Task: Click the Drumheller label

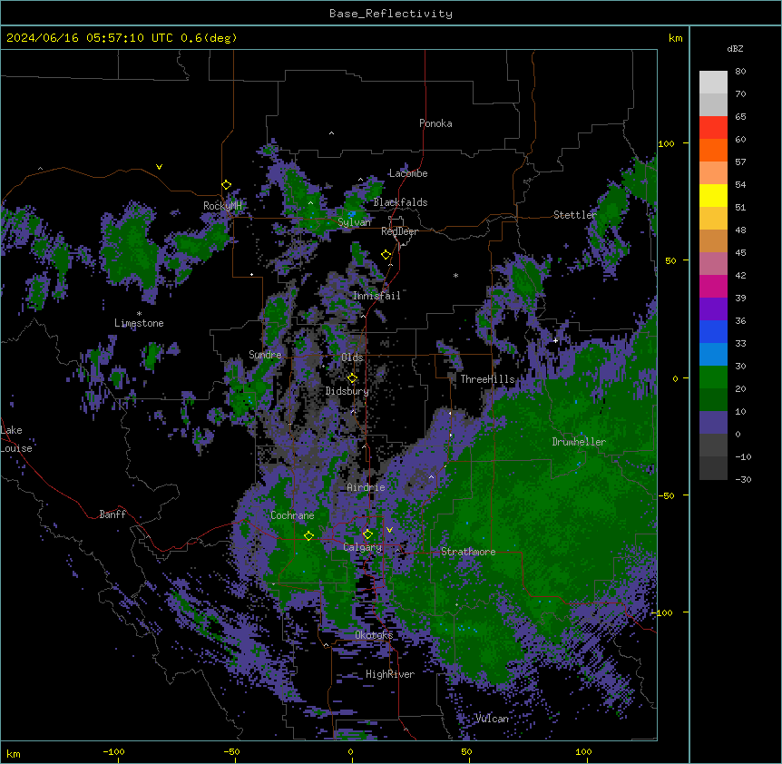Action: tap(579, 442)
